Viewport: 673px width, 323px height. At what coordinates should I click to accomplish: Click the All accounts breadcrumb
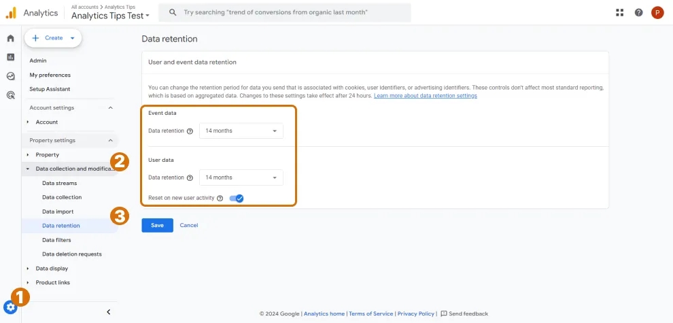tap(84, 7)
